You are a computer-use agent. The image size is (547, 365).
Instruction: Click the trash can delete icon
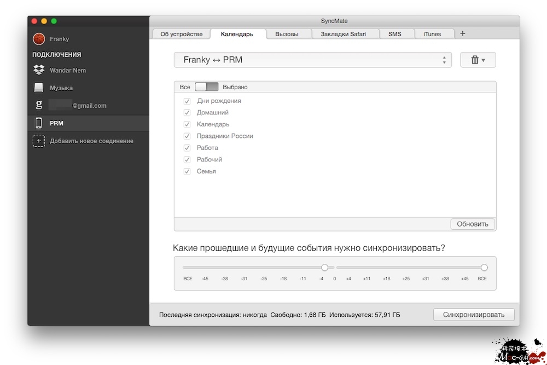[x=474, y=60]
